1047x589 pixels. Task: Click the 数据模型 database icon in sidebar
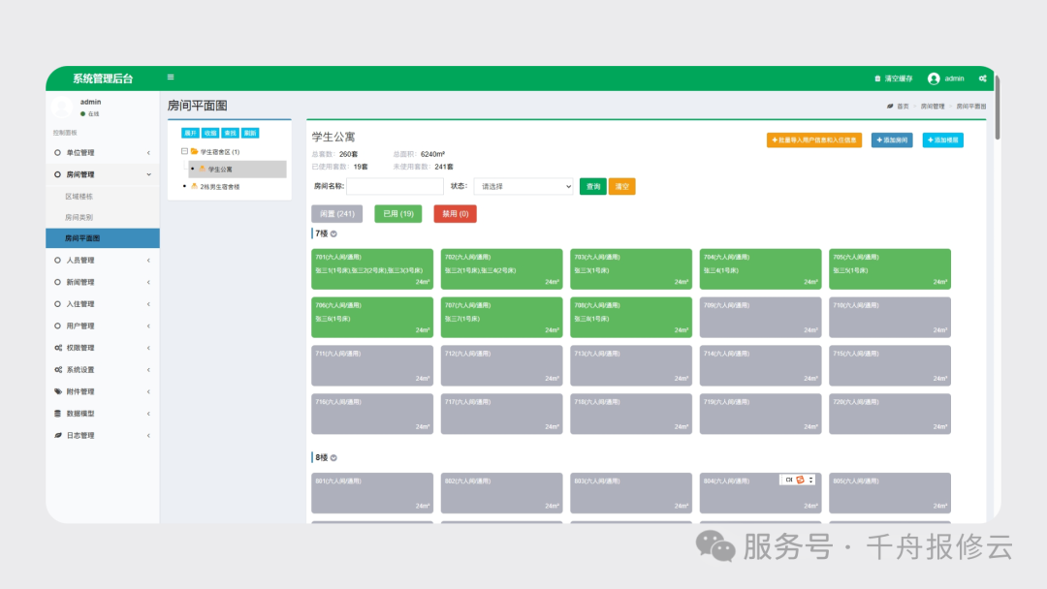click(x=57, y=414)
